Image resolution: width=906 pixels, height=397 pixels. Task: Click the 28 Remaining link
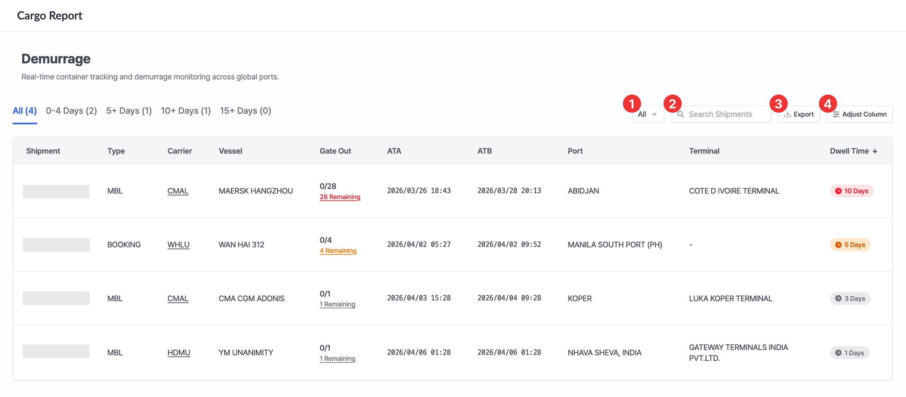click(340, 197)
